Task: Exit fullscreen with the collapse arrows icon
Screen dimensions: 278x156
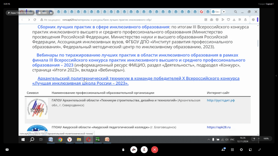Action: coord(260,149)
